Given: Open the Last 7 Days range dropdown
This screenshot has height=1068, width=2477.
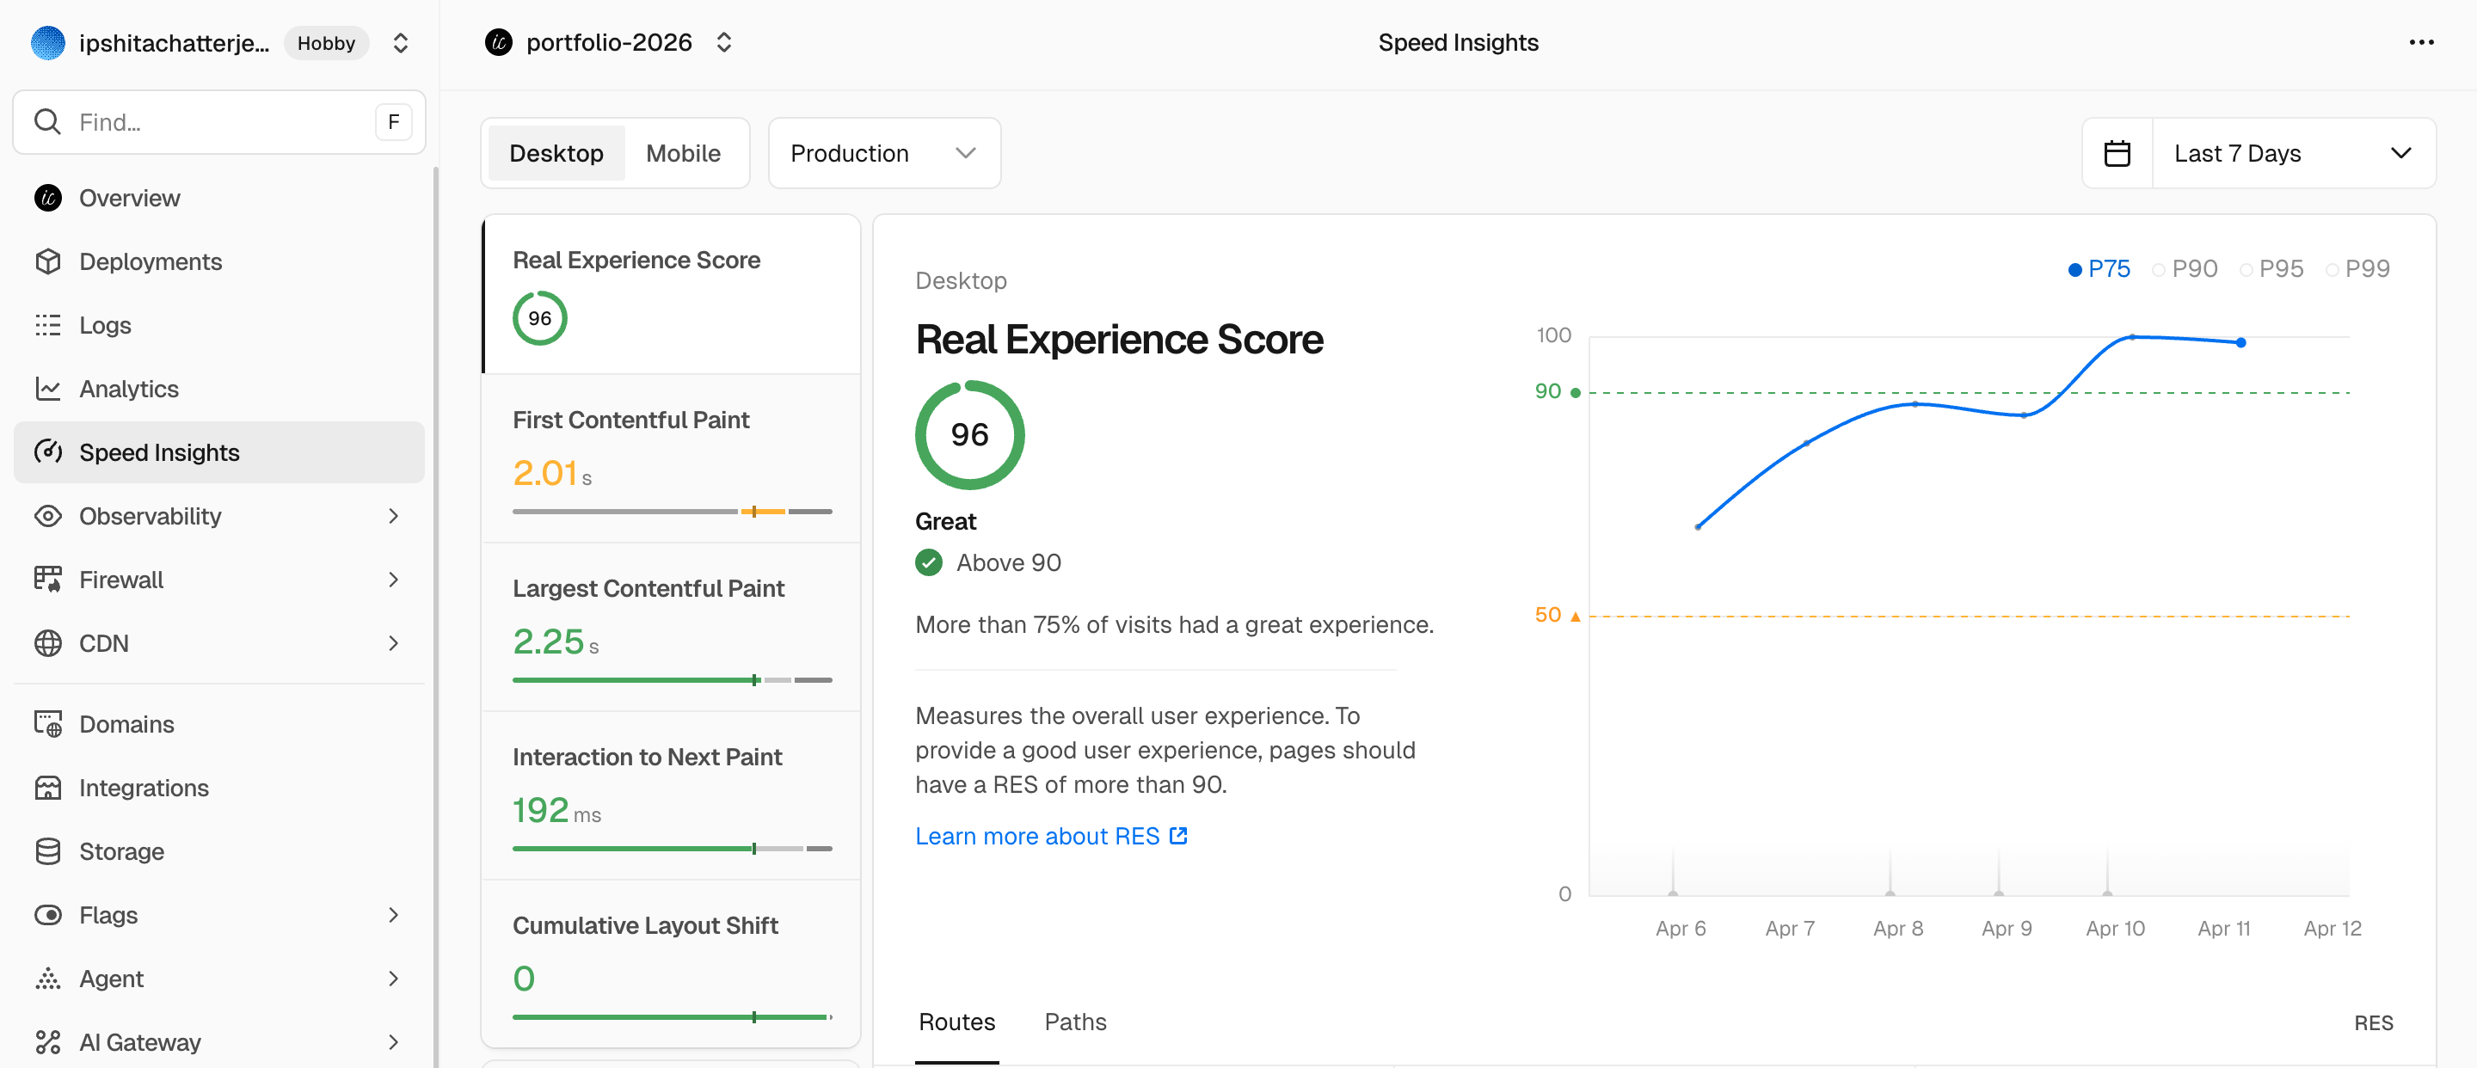Looking at the screenshot, I should click(2293, 153).
